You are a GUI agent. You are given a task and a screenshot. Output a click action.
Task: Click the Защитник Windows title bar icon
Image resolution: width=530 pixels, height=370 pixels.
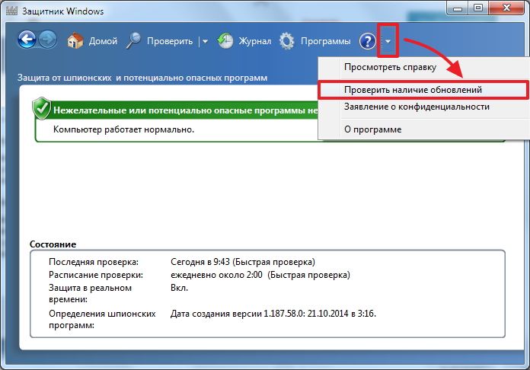tap(9, 11)
